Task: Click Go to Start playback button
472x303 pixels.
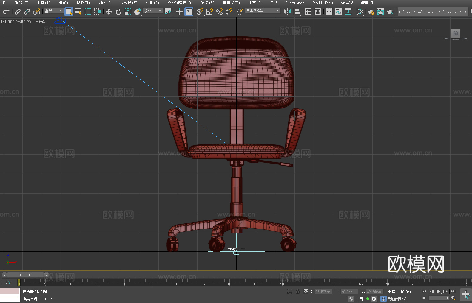Action: tap(424, 291)
